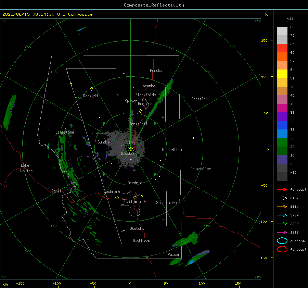
Task: Select the light gray 80-70 dBZ swatch
Action: pos(282,31)
